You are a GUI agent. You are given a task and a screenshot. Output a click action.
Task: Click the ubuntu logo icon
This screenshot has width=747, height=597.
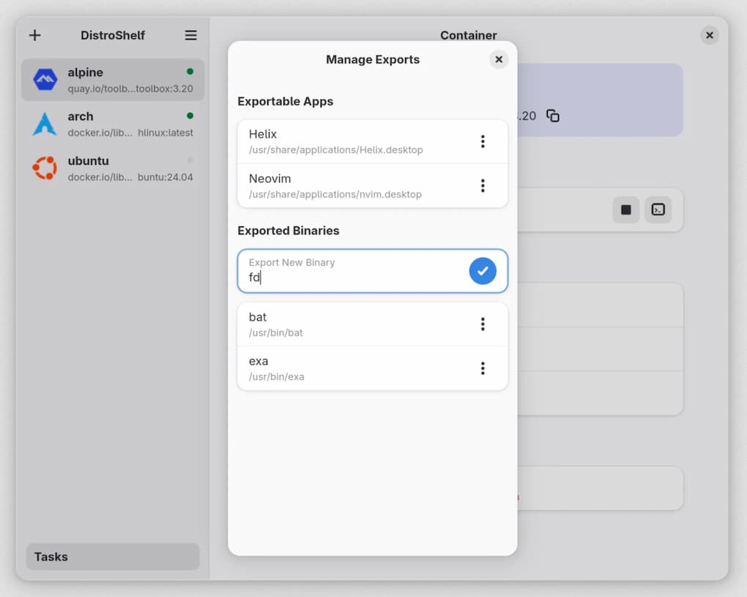(45, 168)
